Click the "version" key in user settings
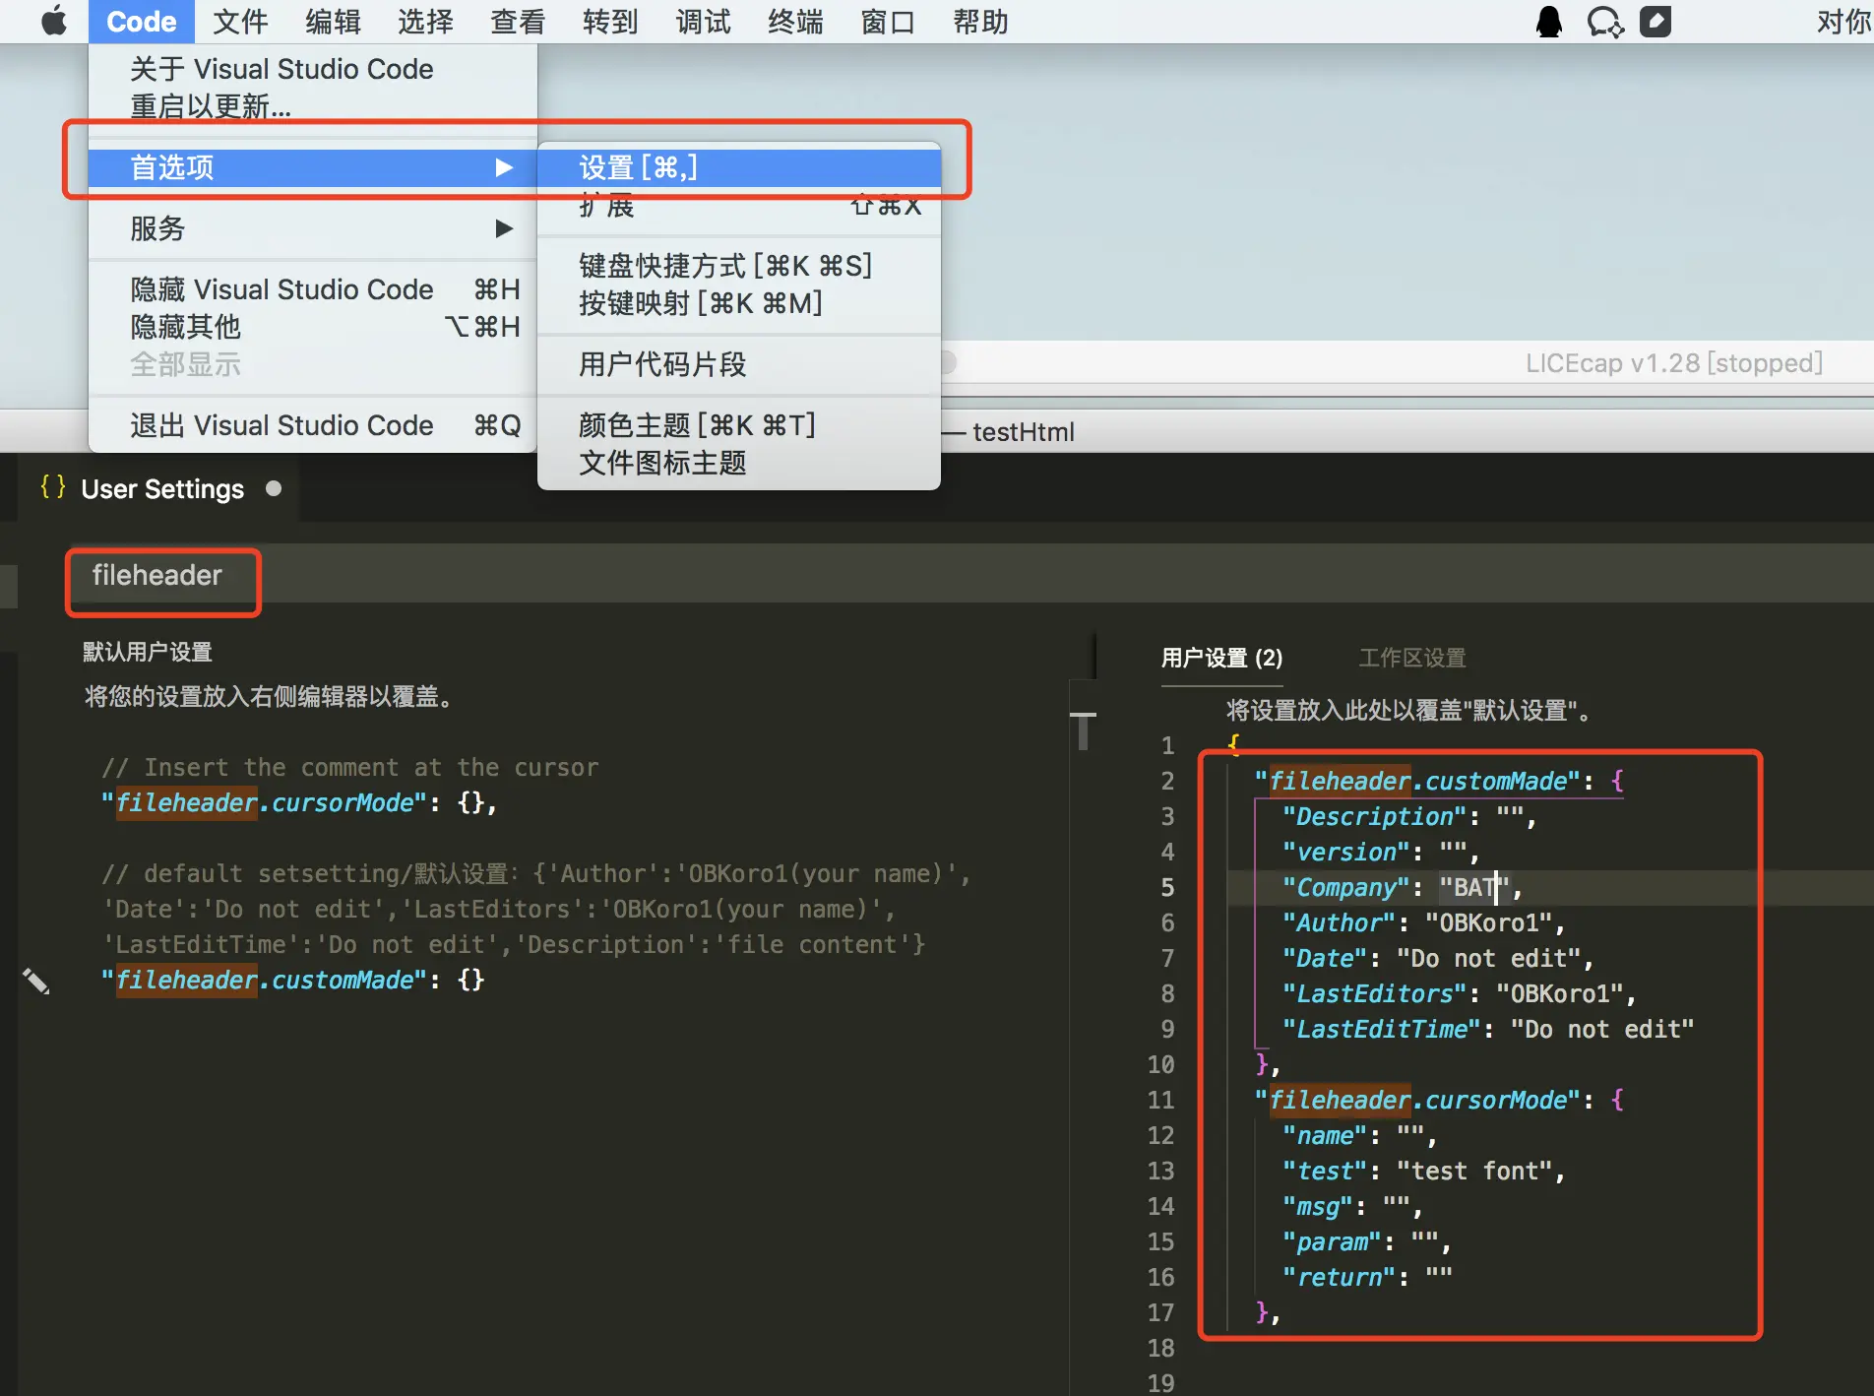1874x1396 pixels. (x=1345, y=853)
